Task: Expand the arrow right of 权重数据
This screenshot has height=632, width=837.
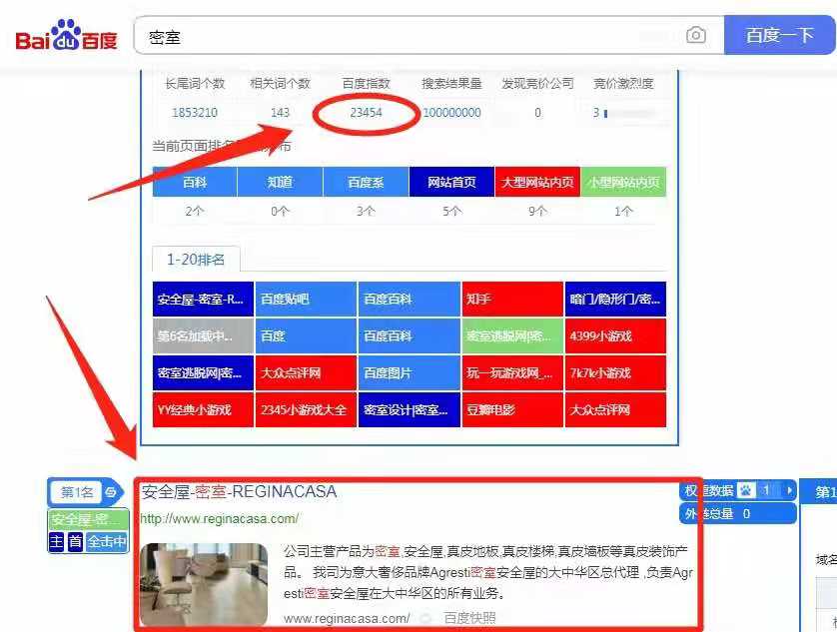Action: click(x=789, y=490)
